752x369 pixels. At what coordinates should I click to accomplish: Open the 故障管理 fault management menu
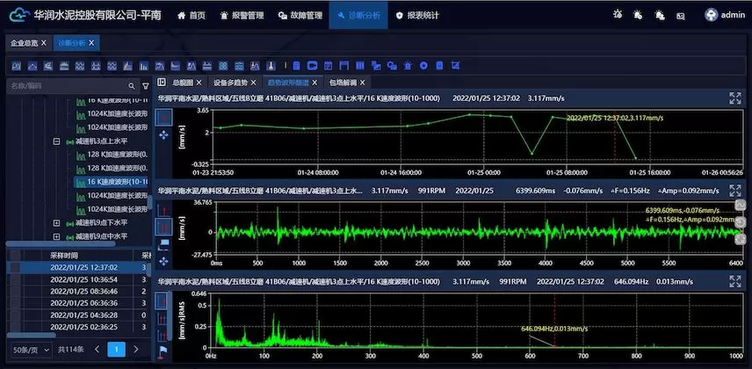tap(300, 15)
